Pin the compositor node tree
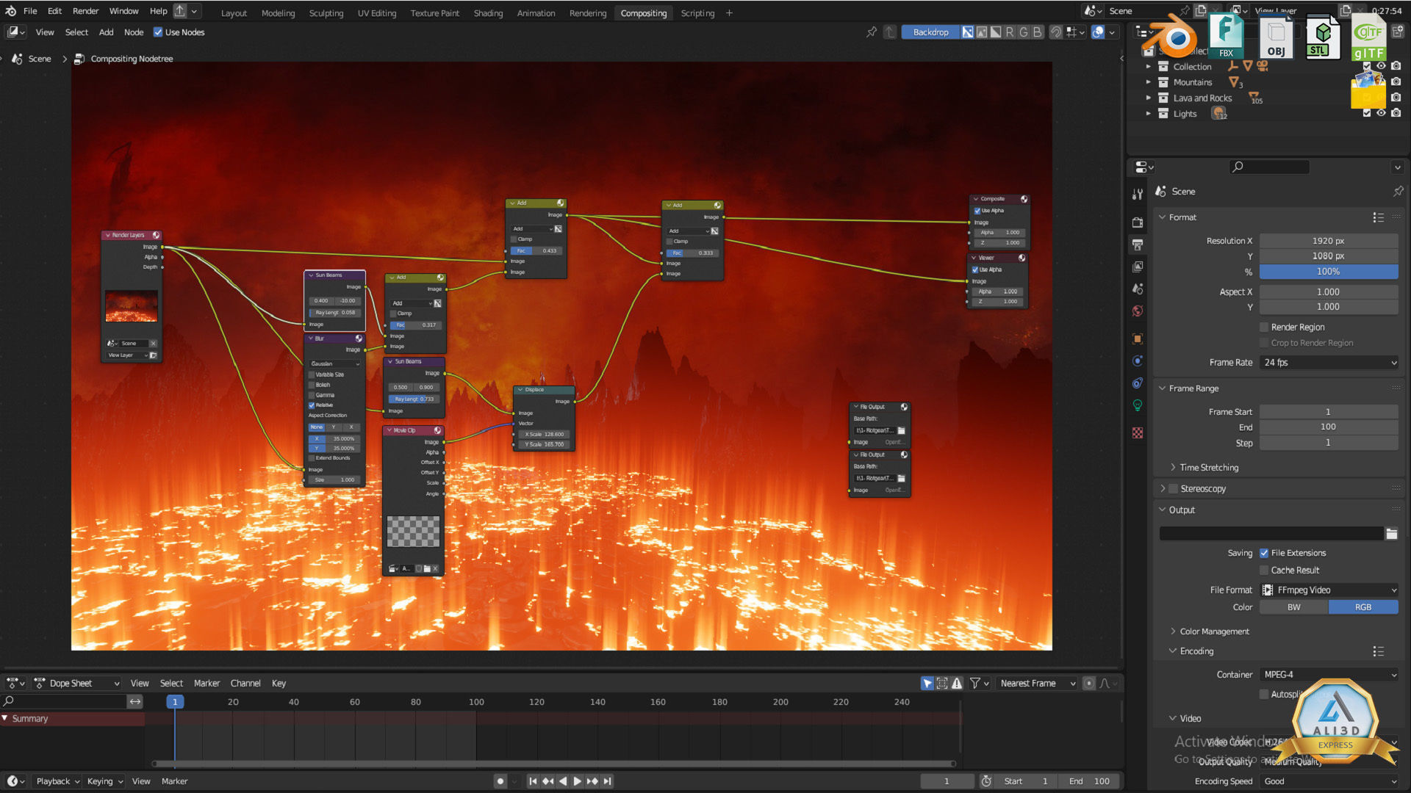Viewport: 1411px width, 793px height. pyautogui.click(x=871, y=32)
